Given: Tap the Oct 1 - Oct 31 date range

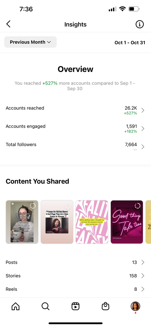Looking at the screenshot, I should click(130, 43).
